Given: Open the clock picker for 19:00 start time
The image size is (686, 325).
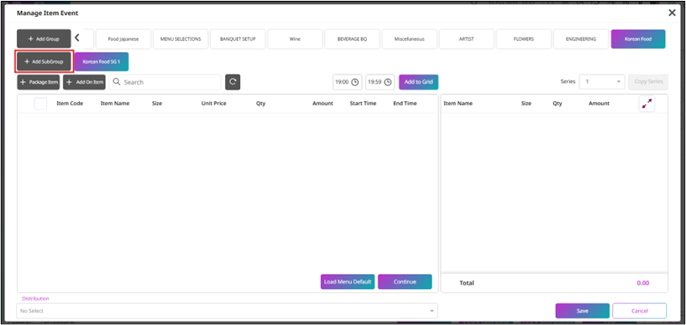Looking at the screenshot, I should (x=355, y=82).
